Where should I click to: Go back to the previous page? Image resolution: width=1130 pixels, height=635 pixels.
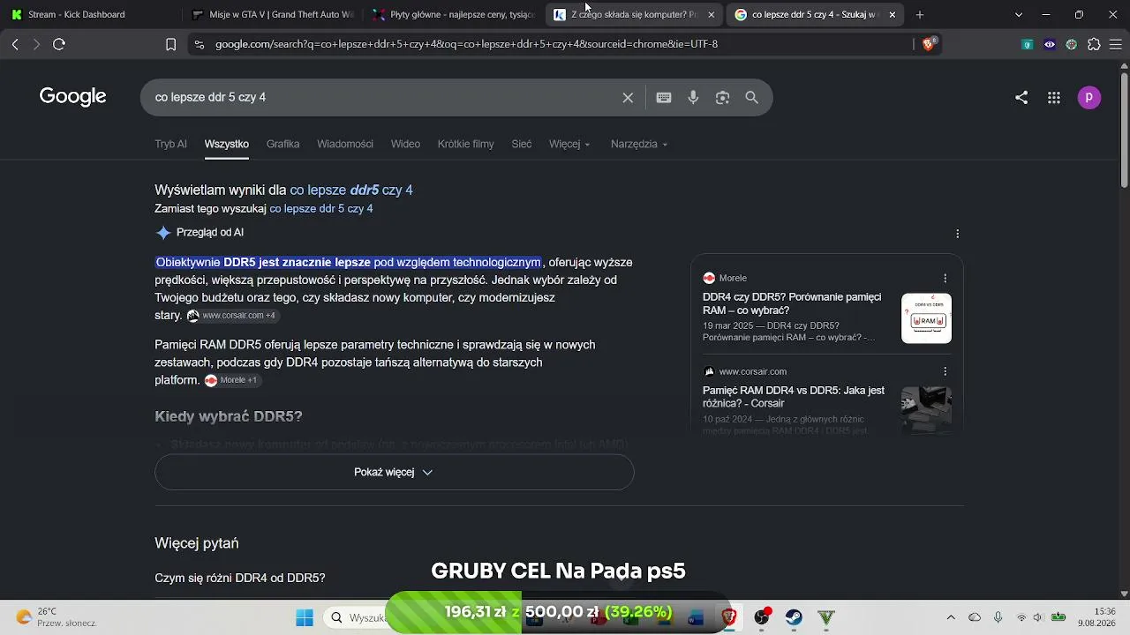(15, 44)
